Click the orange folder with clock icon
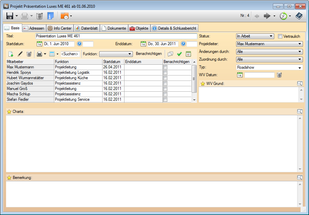Screen dimensions: 309x215 (x=64, y=16)
